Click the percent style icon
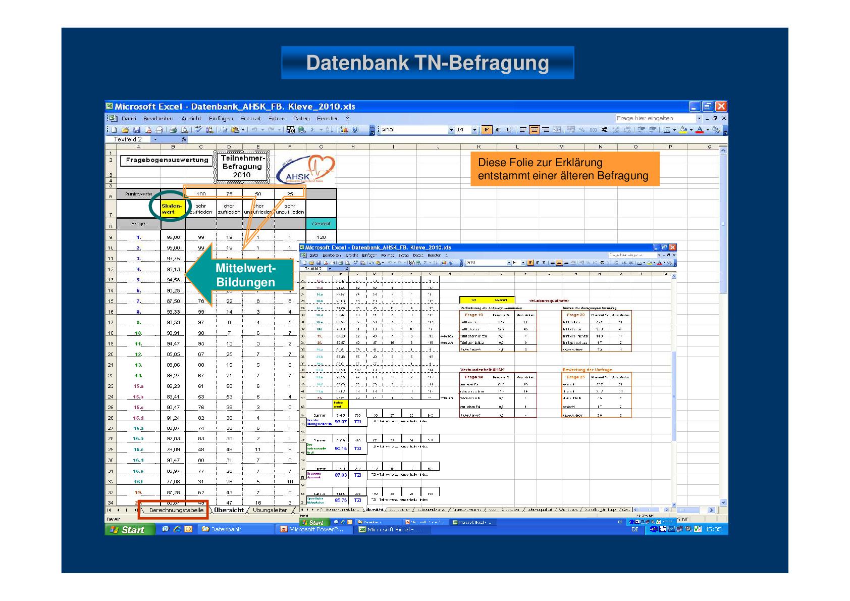 click(582, 130)
